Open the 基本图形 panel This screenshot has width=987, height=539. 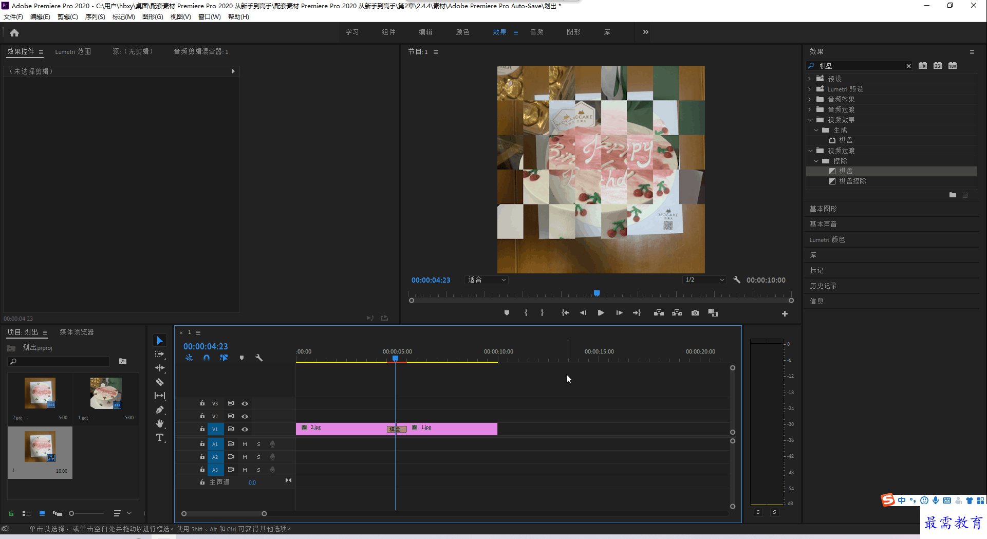pos(823,209)
